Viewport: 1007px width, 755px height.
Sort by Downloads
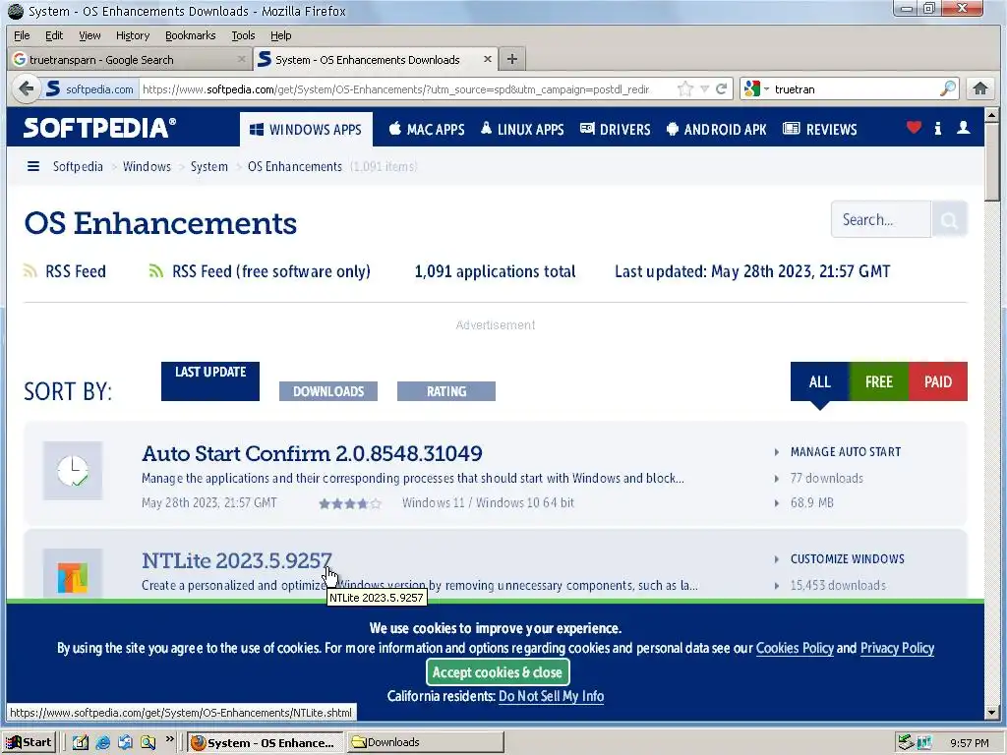(328, 391)
